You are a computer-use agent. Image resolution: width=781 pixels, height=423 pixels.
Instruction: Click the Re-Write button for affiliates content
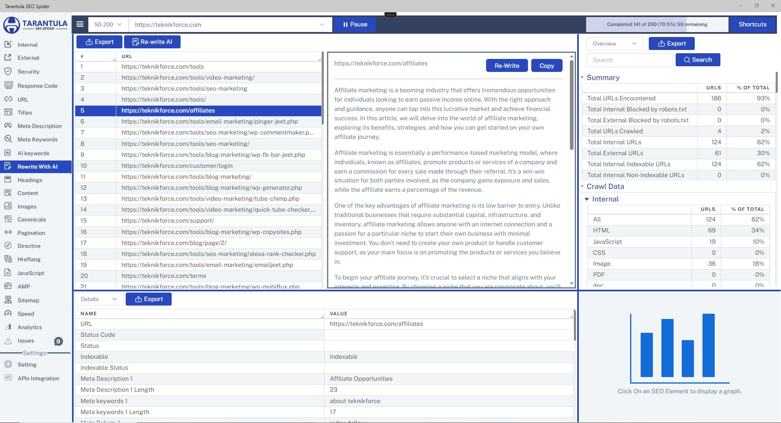(506, 65)
